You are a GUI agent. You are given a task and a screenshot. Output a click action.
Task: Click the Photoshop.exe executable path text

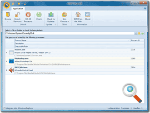pos(42,64)
